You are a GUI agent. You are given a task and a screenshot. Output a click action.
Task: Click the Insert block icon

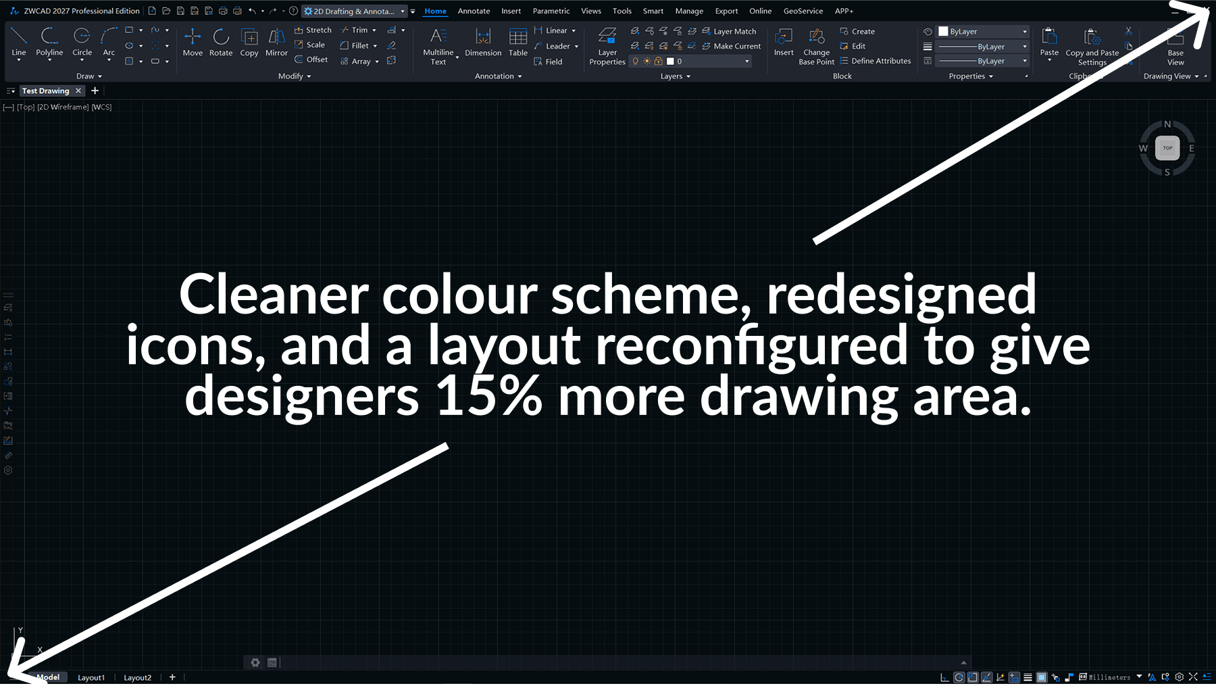click(x=784, y=42)
